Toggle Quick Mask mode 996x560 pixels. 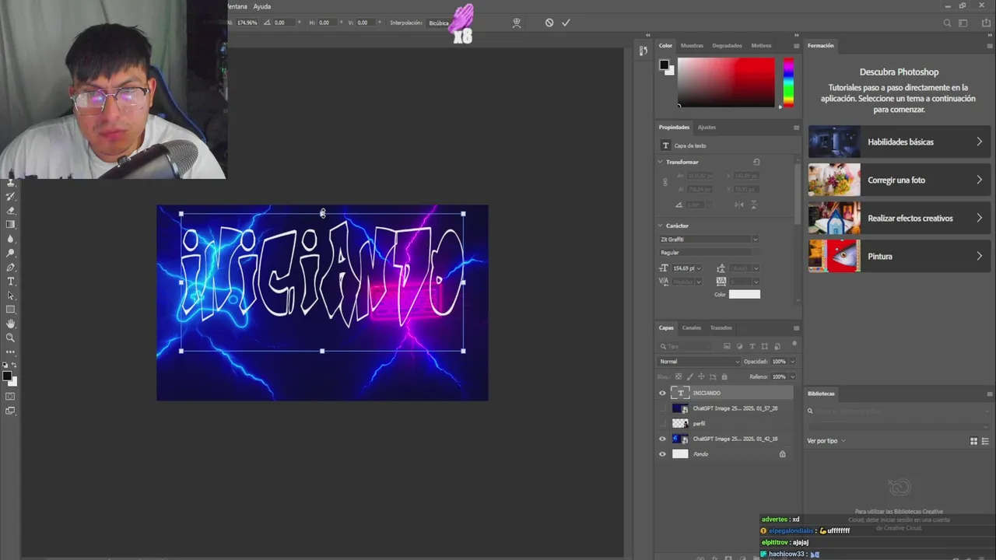[11, 397]
